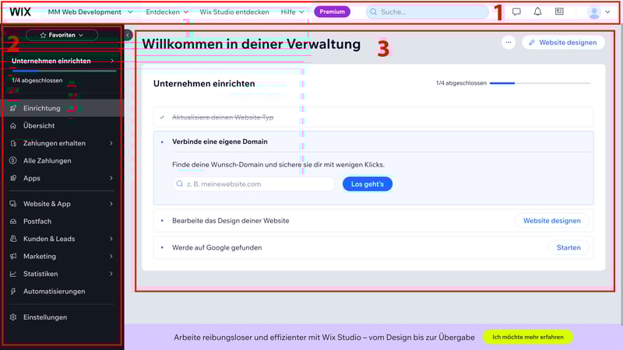623x350 pixels.
Task: Expand the Apps submenu arrow
Action: tap(111, 178)
